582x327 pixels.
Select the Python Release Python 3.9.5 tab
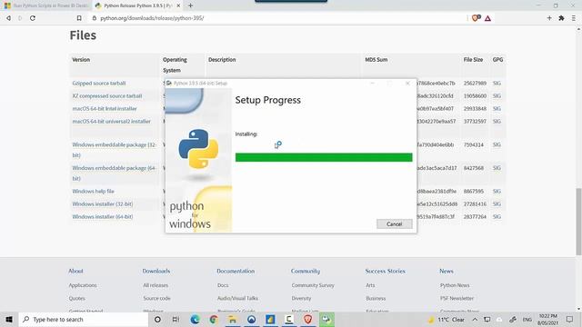pos(137,5)
